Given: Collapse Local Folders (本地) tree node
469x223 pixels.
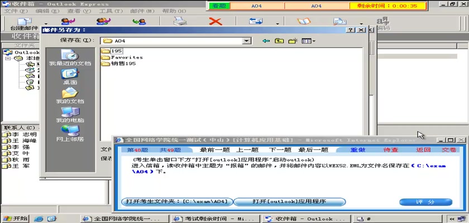Looking at the screenshot, I should (x=7, y=59).
